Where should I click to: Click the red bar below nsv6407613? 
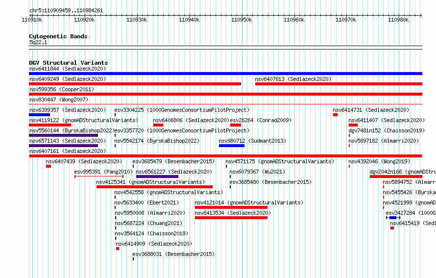point(339,84)
